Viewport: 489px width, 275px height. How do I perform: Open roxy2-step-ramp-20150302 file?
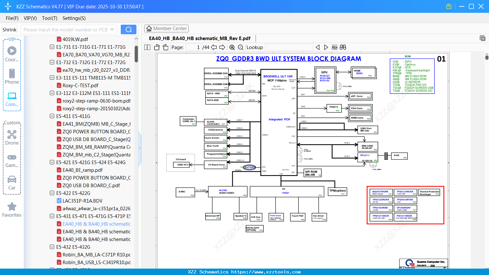click(x=93, y=109)
